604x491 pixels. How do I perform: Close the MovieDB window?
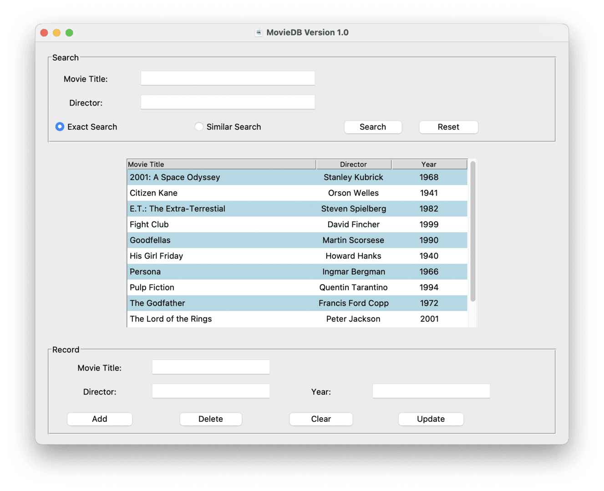[x=44, y=33]
